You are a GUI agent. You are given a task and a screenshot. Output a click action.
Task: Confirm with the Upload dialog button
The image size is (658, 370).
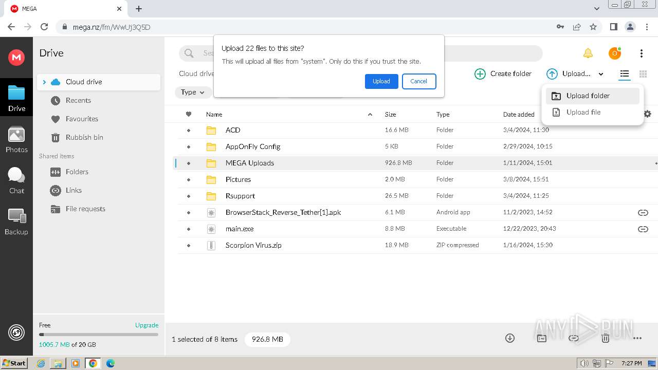pyautogui.click(x=381, y=81)
